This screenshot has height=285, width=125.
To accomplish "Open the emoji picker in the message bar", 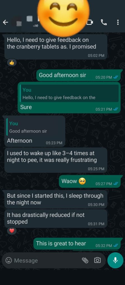I will coord(8,261).
